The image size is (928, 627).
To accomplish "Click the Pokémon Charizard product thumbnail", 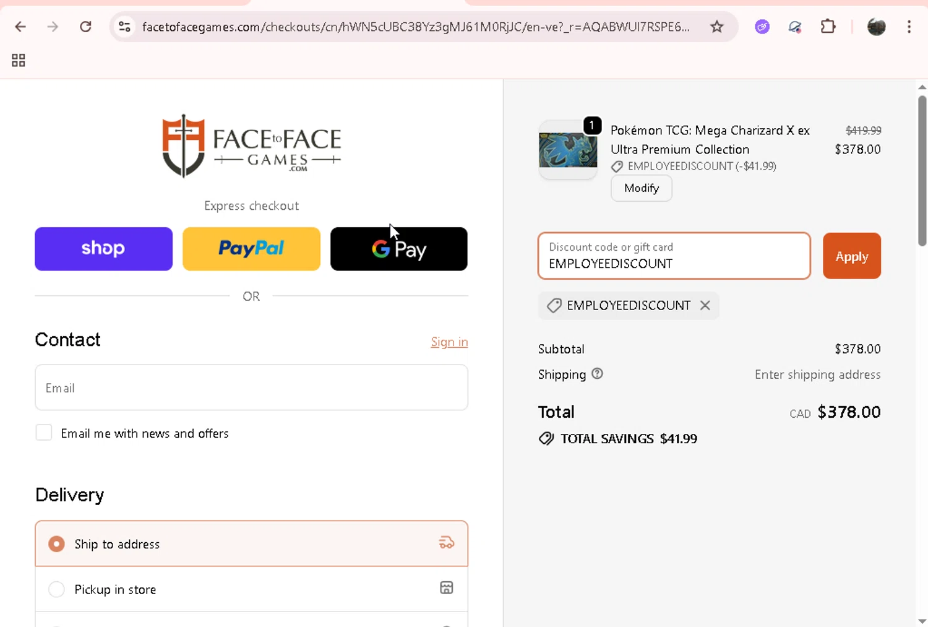I will tap(568, 150).
